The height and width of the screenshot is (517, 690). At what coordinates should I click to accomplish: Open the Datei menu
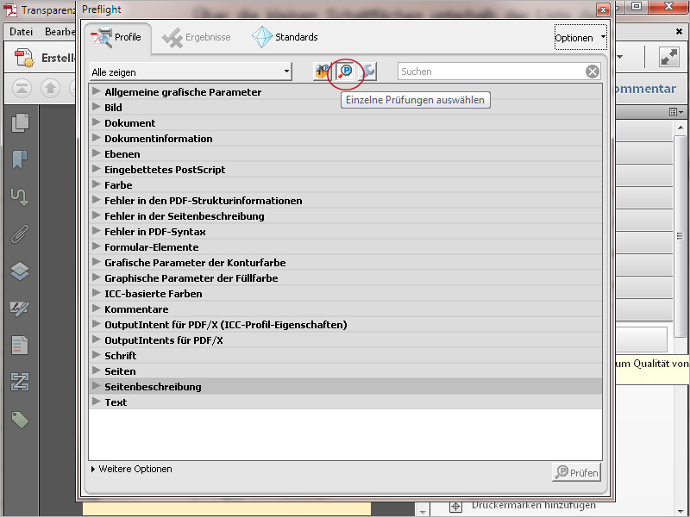coord(20,31)
